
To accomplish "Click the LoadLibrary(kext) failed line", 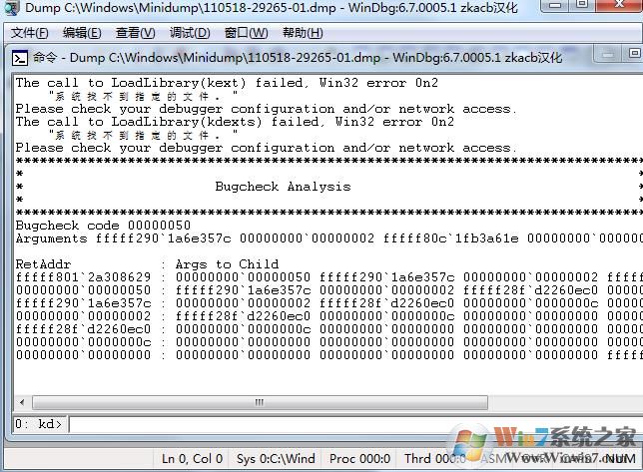I will point(227,83).
